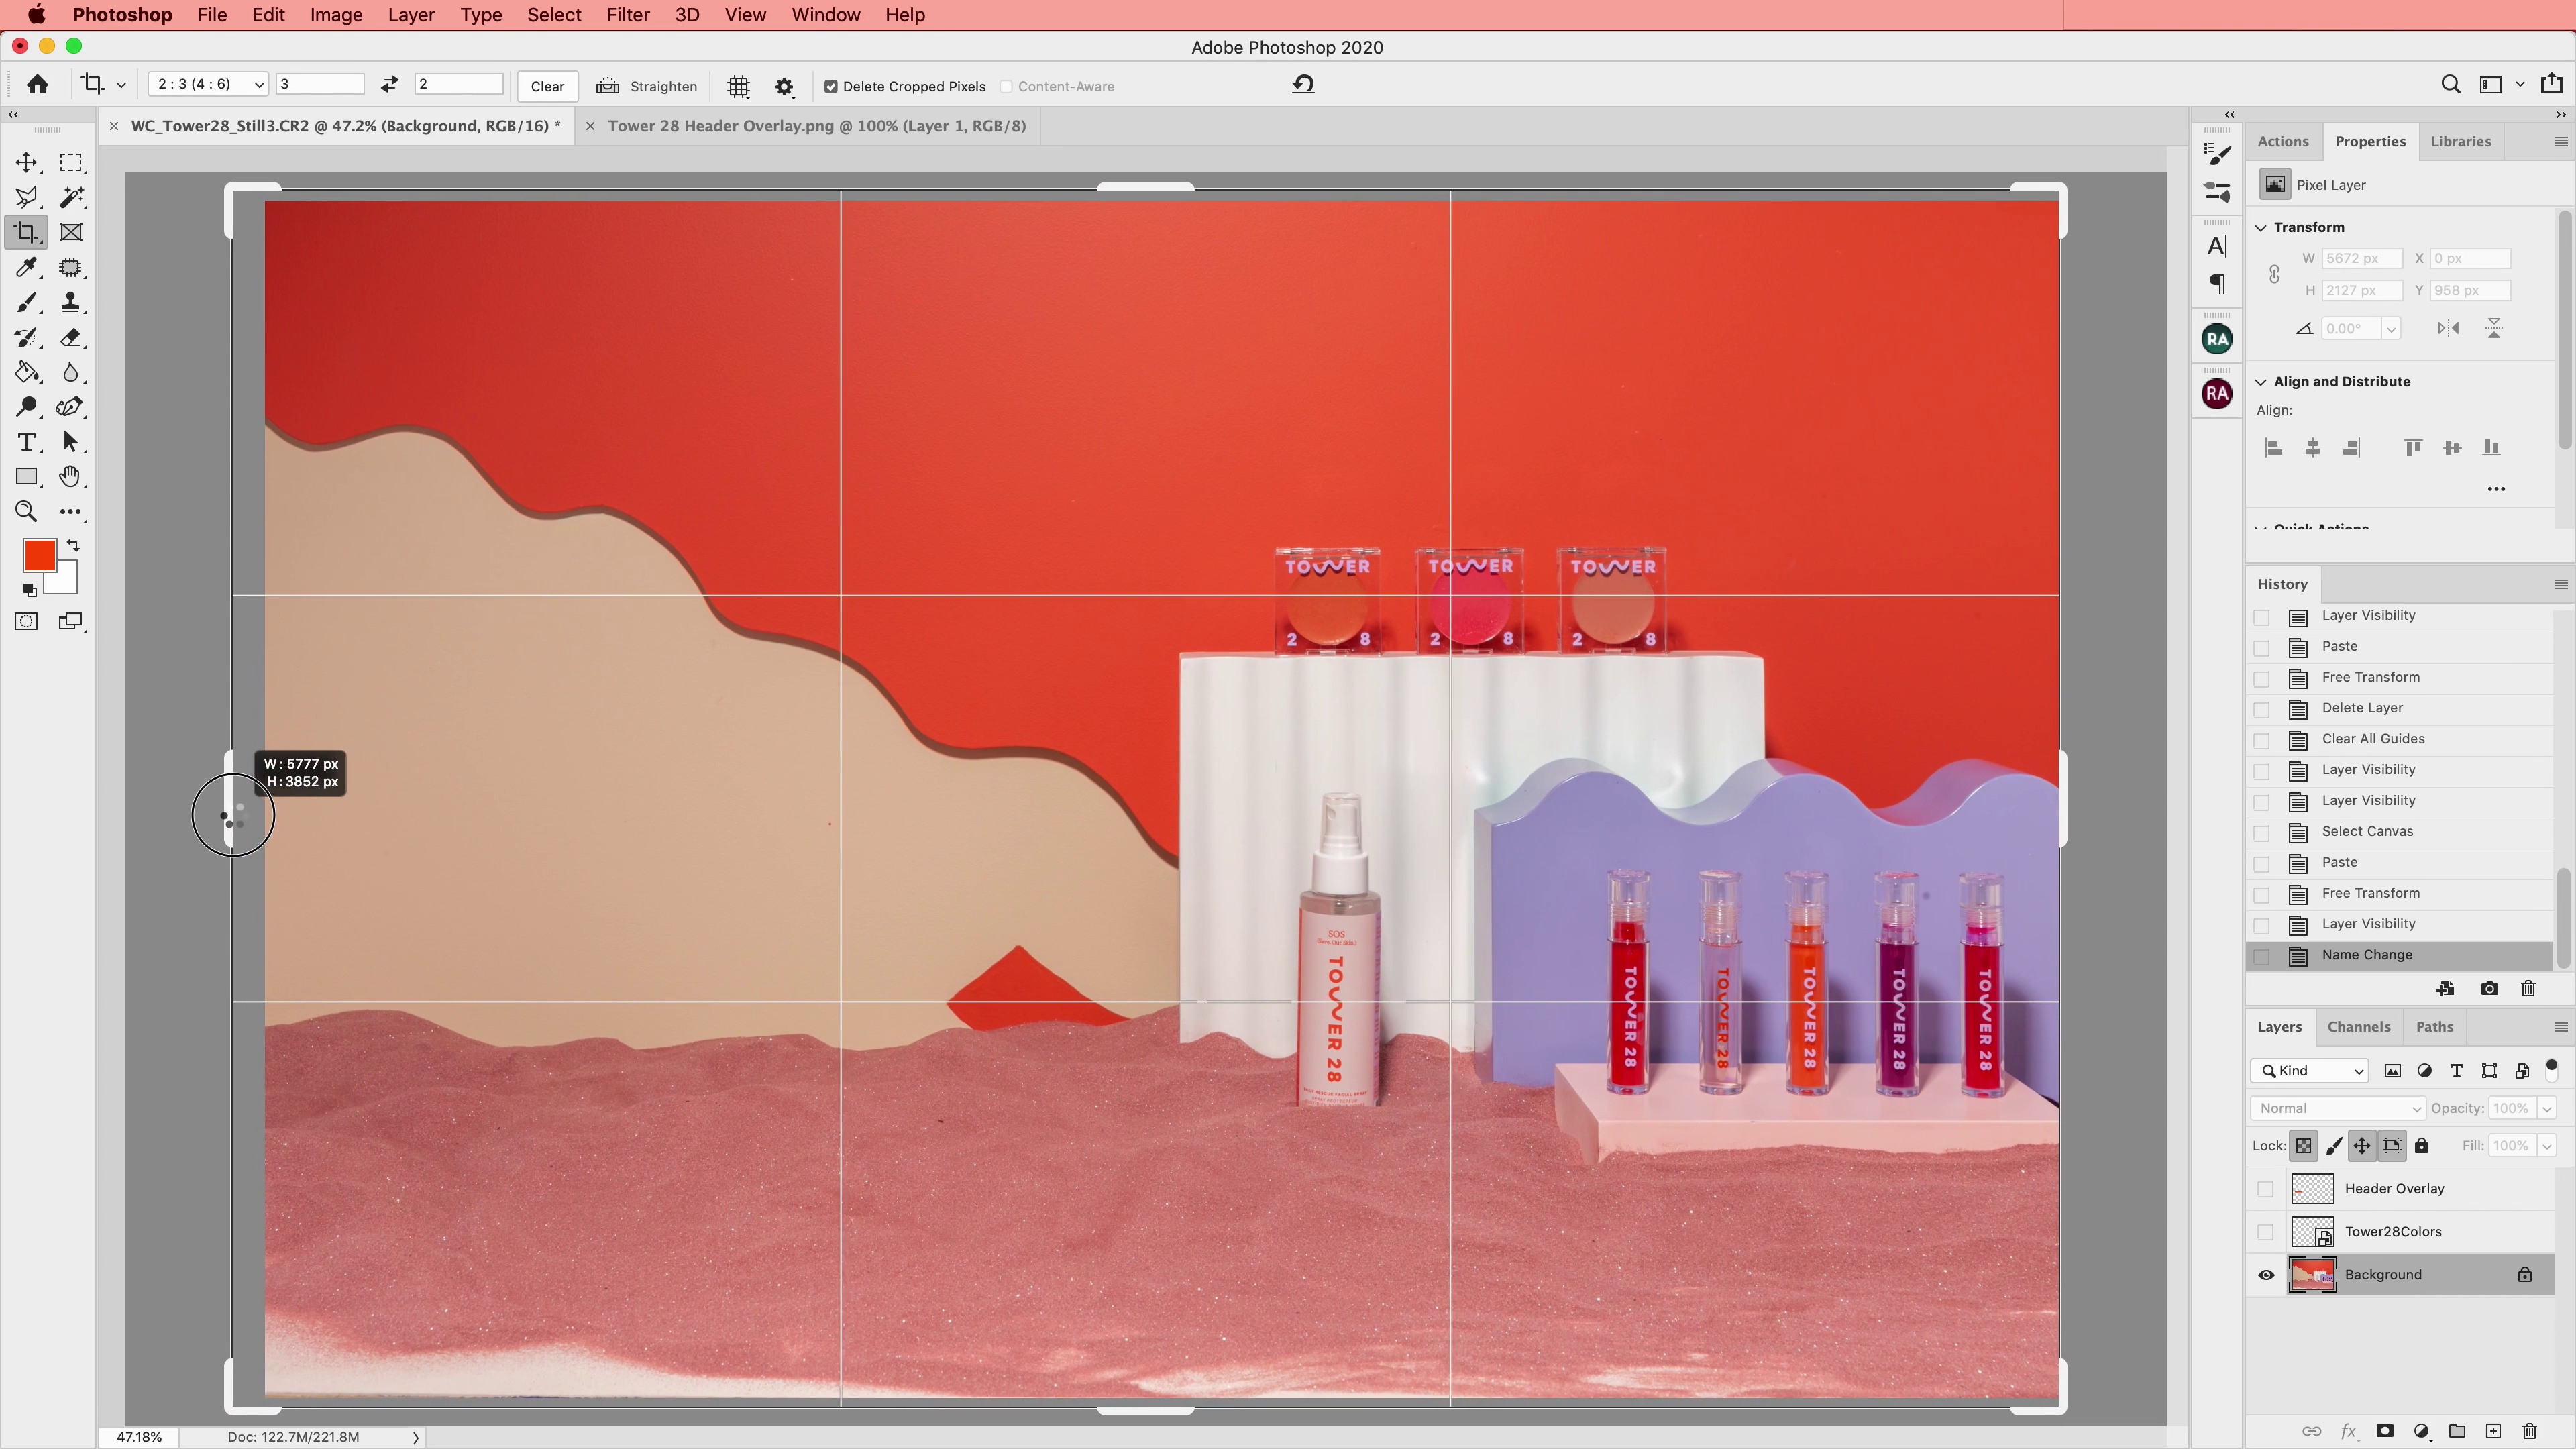Collapse the Align and Distribute section
This screenshot has height=1449, width=2576.
[x=2260, y=382]
